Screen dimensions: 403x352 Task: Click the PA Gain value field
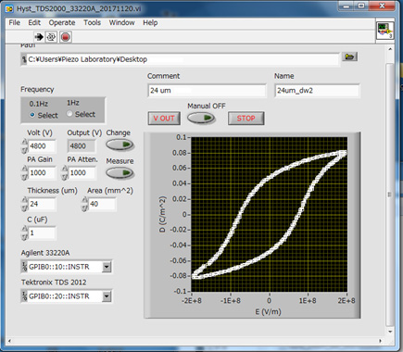42,173
